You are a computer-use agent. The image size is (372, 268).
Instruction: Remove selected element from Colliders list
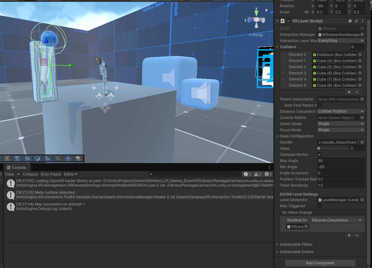(357, 92)
